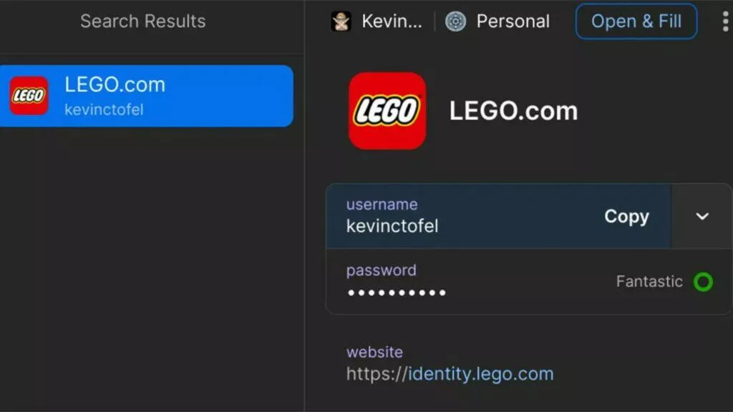This screenshot has width=733, height=412.
Task: Click the small LEGO logo in search results
Action: point(29,96)
